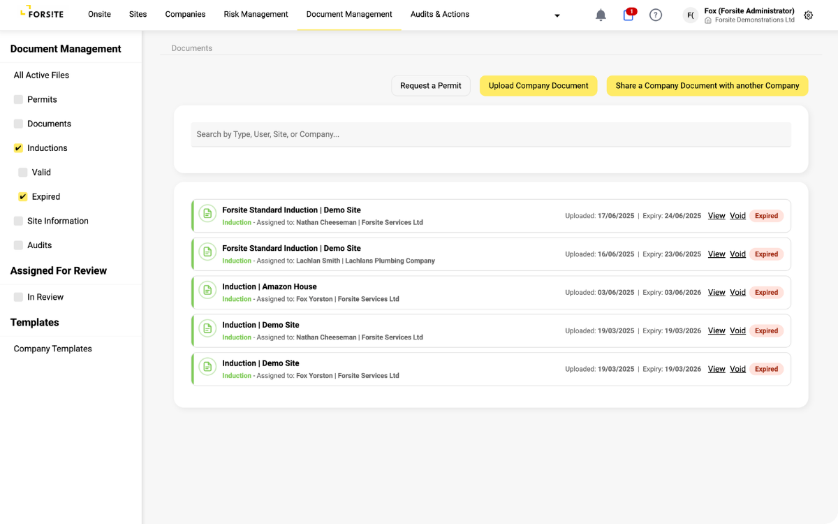The width and height of the screenshot is (838, 524).
Task: Open the Companies menu
Action: coord(185,14)
